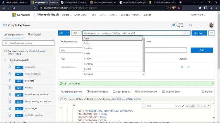Expand the Explore menu

pyautogui.click(x=67, y=15)
